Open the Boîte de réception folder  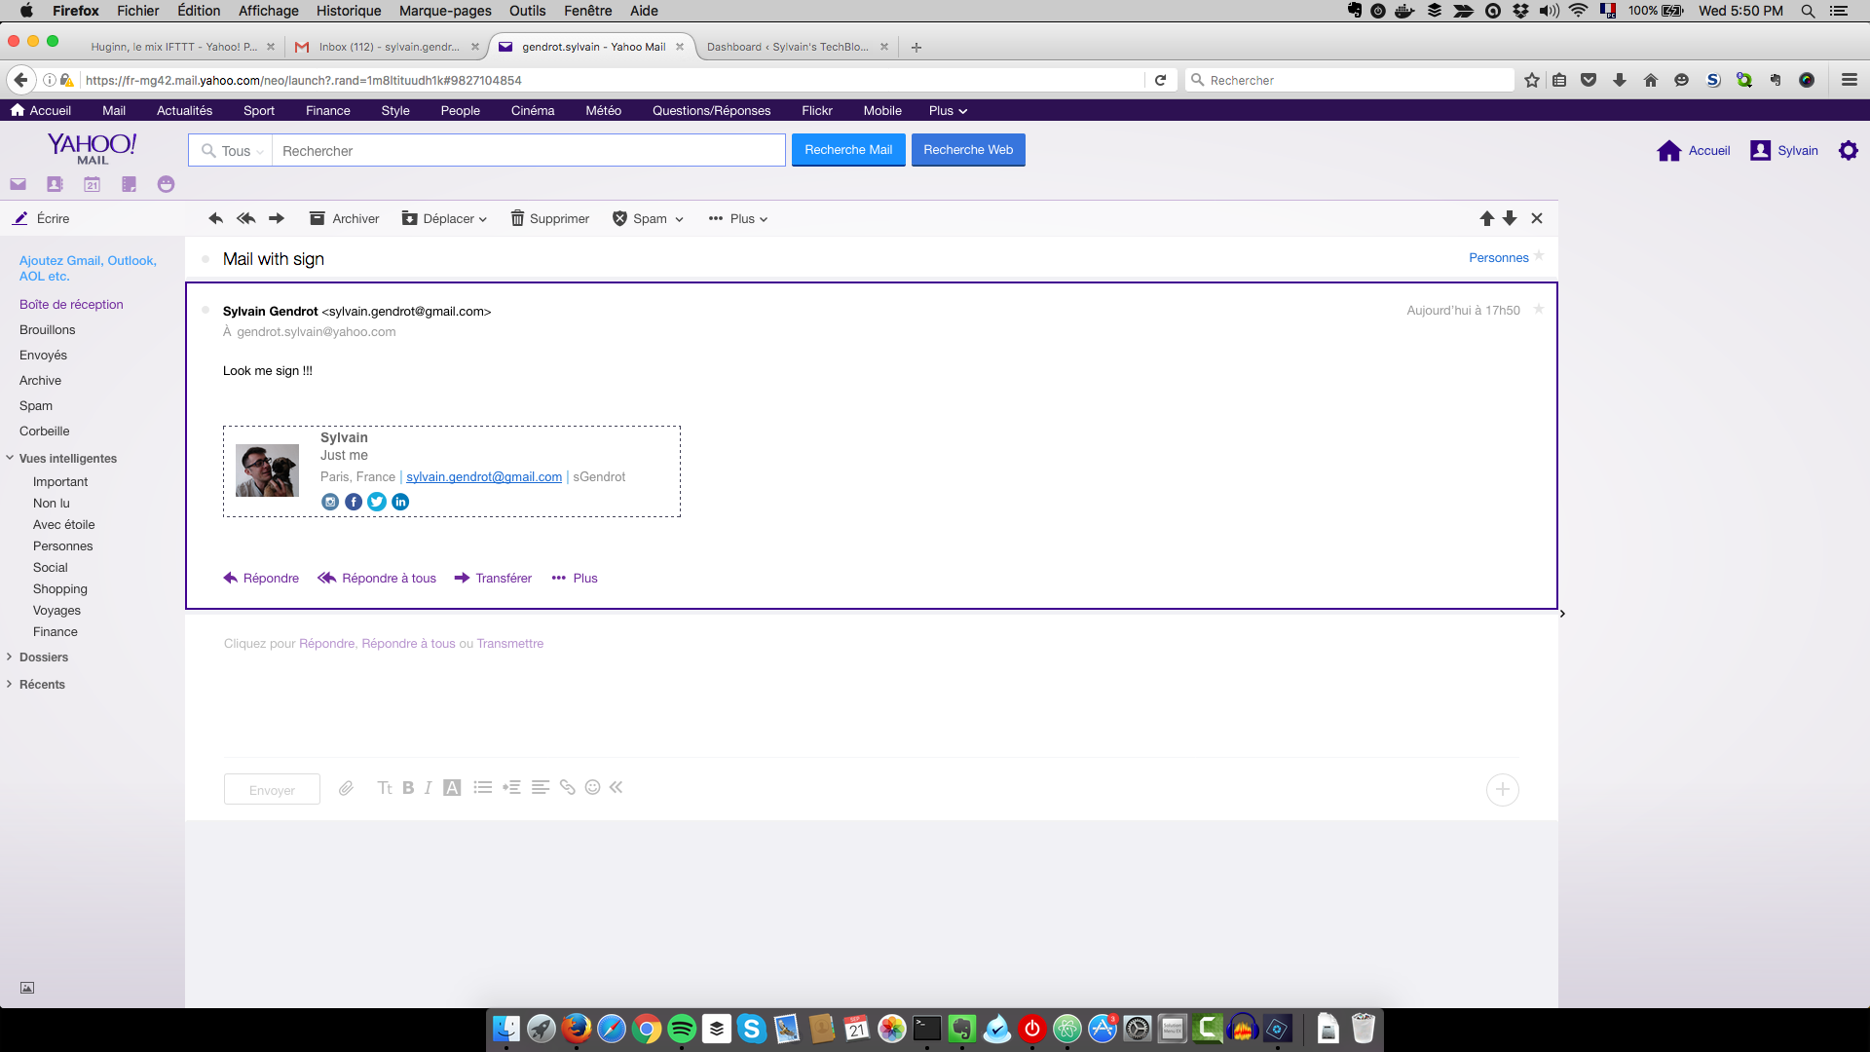(x=71, y=304)
